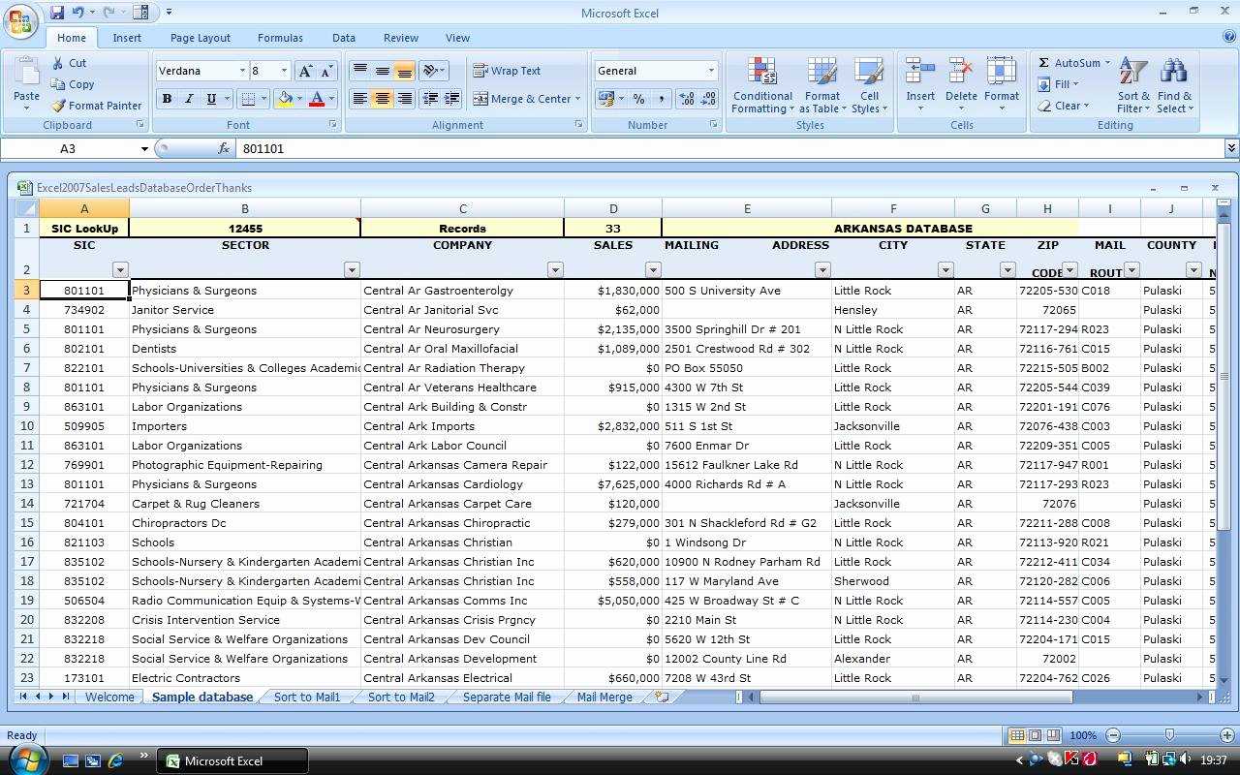Open the Sort to Mail1 sheet tab
Viewport: 1240px width, 775px height.
tap(307, 697)
